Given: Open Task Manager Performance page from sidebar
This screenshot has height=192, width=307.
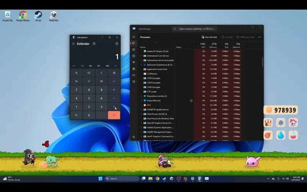Looking at the screenshot, I should 134,50.
